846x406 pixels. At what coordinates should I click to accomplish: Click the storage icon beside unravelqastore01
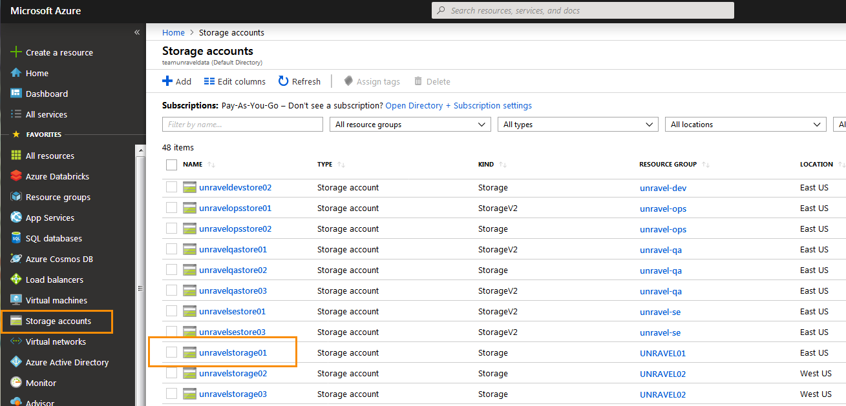coord(189,250)
